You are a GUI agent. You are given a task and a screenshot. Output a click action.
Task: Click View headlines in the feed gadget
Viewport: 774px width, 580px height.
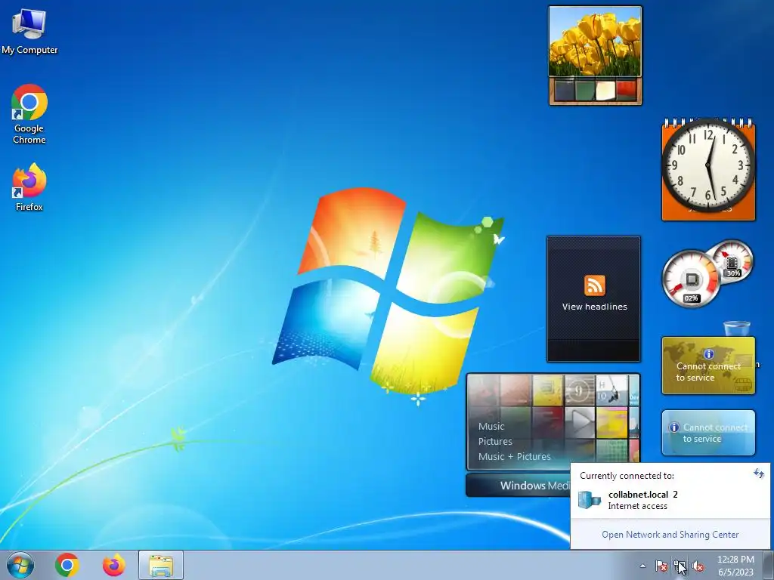click(x=594, y=307)
